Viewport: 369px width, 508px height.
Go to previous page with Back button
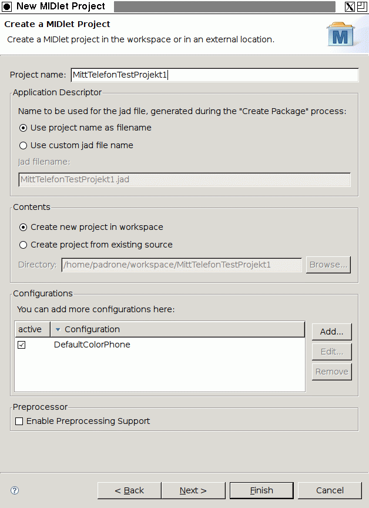click(x=129, y=490)
